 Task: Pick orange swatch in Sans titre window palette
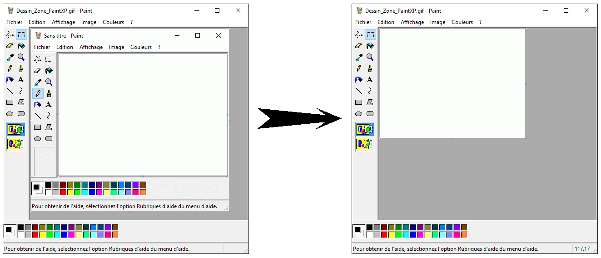click(x=143, y=192)
